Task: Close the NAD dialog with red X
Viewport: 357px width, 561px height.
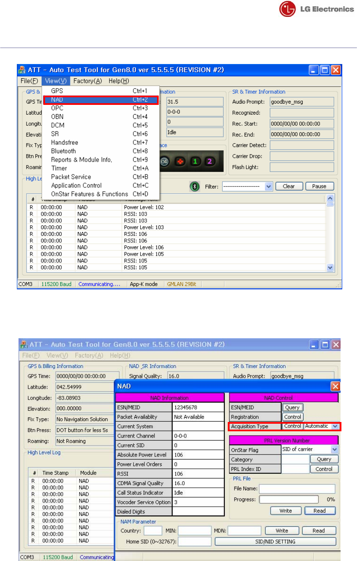Action: [335, 386]
